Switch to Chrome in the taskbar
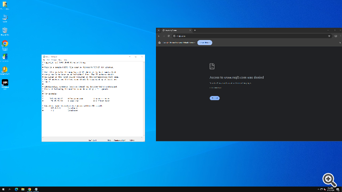342x192 pixels. click(x=30, y=189)
